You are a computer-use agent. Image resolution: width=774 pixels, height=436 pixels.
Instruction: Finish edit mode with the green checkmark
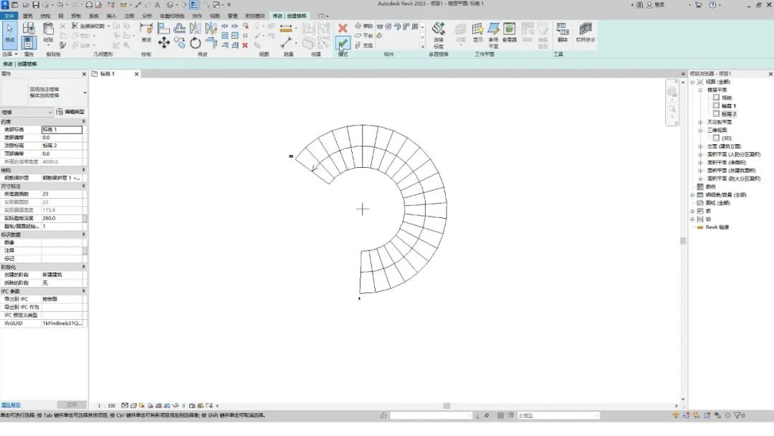(x=343, y=44)
